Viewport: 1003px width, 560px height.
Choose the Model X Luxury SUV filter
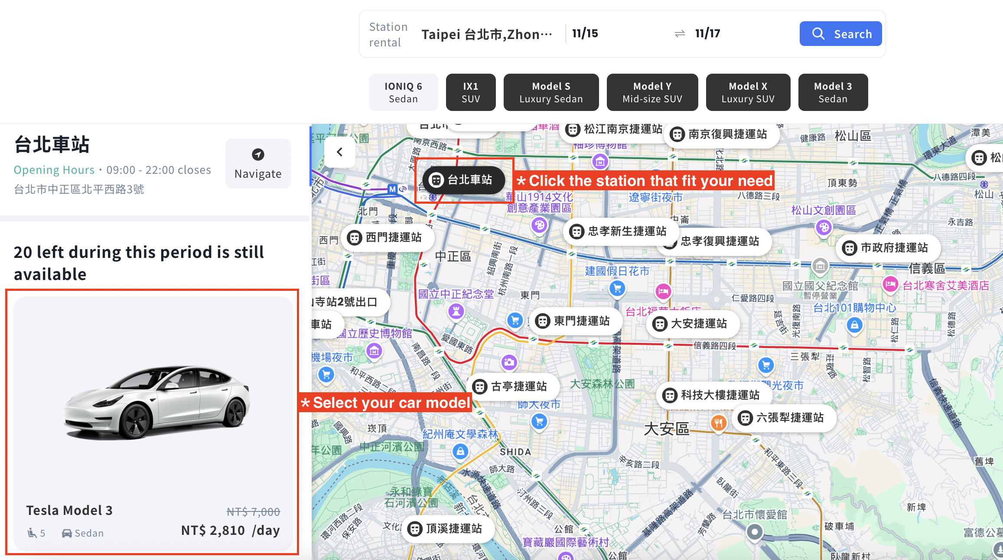click(x=748, y=92)
